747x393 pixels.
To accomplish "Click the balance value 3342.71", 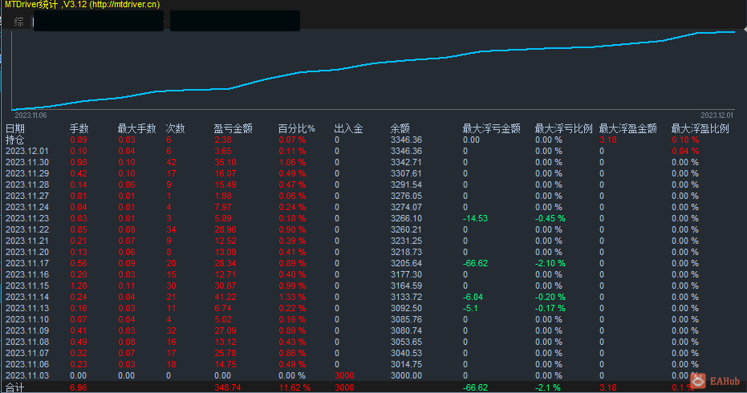I will point(406,163).
